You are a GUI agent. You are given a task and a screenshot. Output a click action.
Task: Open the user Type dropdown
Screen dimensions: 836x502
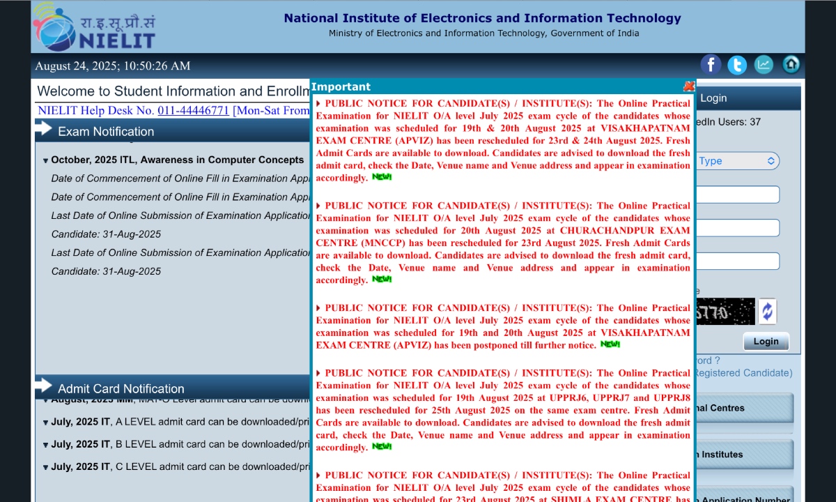(737, 161)
